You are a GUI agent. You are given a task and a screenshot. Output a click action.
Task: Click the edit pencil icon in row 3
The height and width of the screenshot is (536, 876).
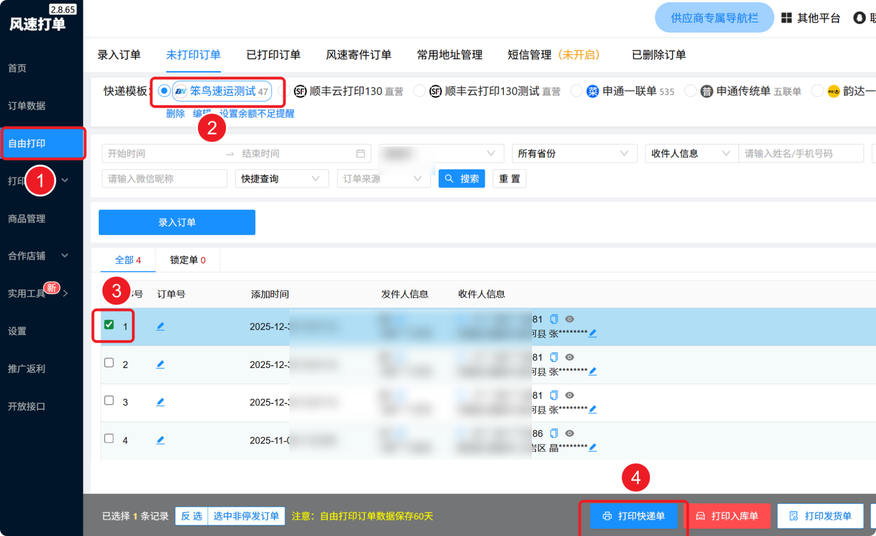(x=160, y=402)
